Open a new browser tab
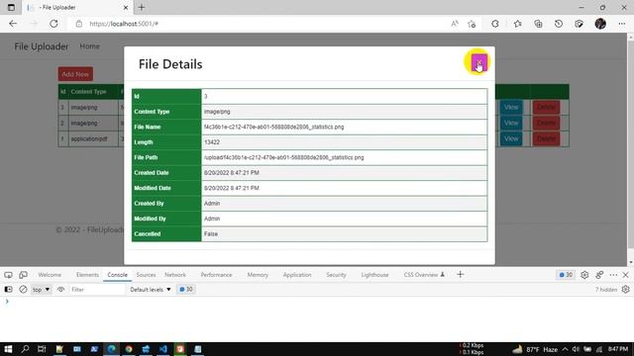 pos(142,7)
